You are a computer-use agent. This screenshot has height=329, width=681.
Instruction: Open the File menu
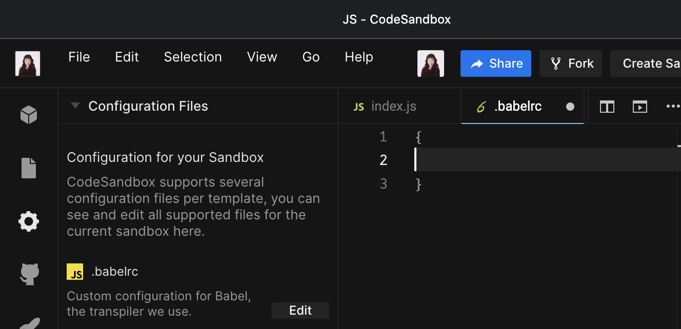pyautogui.click(x=79, y=57)
